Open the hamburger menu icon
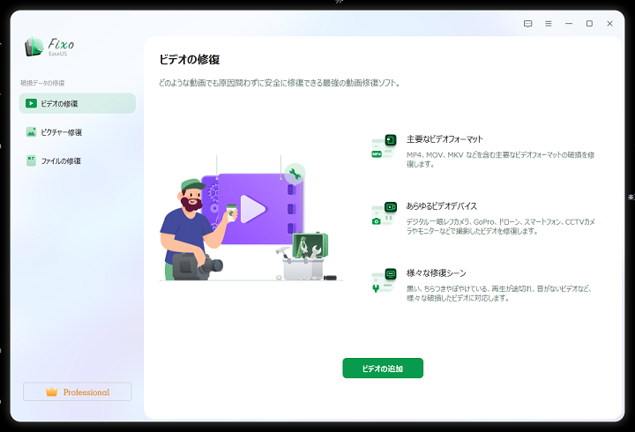The image size is (635, 432). (x=549, y=24)
